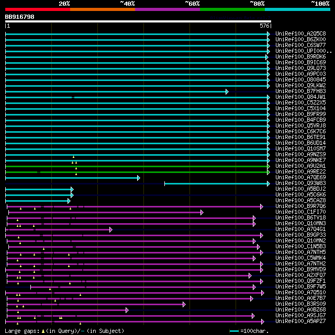This screenshot has height=335, width=335.
Task: Select the UniRef100_Q10MN3 label
Action: (300, 224)
